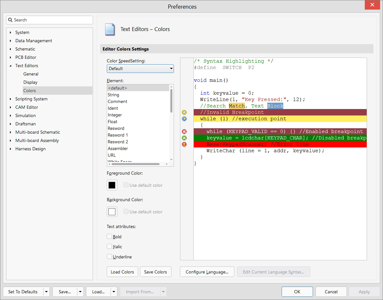Screen dimensions: 383x300
Task: Enable Use default color for background
Action: coord(126,211)
